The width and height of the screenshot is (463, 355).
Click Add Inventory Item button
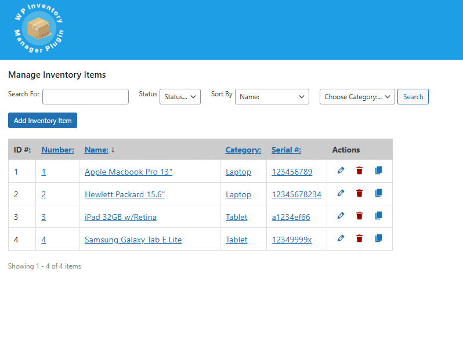tap(42, 121)
